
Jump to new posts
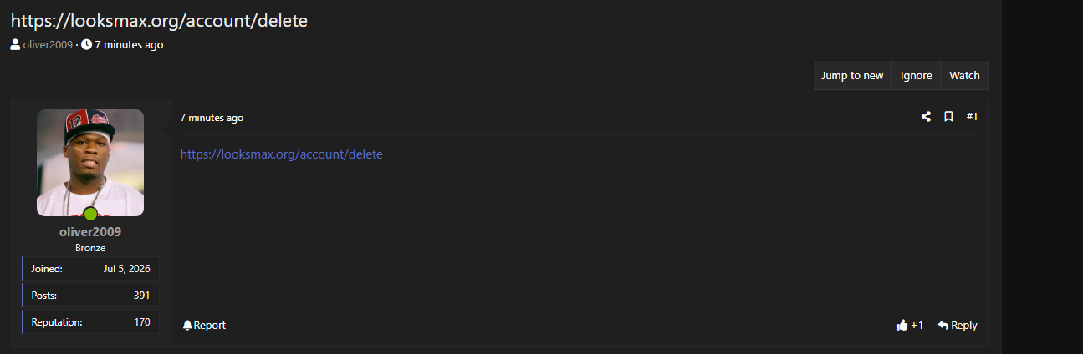tap(852, 76)
